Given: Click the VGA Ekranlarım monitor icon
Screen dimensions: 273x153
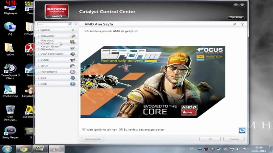Looking at the screenshot, I should (x=73, y=54).
